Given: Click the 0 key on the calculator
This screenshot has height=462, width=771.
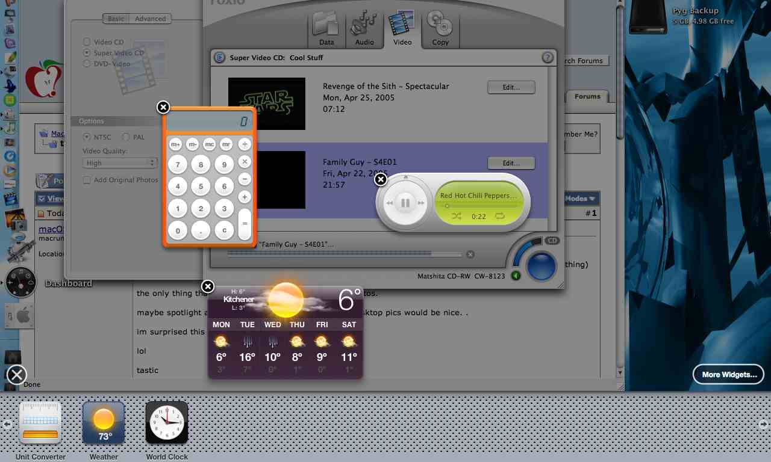Looking at the screenshot, I should [x=178, y=230].
